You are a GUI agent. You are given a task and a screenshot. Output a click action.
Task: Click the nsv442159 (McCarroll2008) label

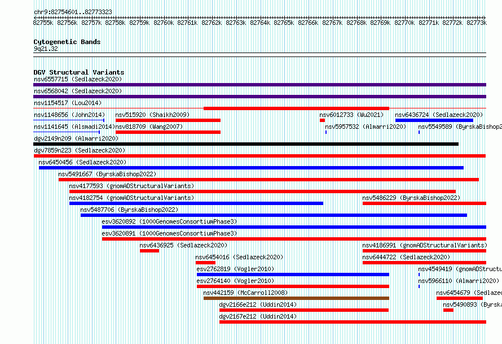coord(245,293)
